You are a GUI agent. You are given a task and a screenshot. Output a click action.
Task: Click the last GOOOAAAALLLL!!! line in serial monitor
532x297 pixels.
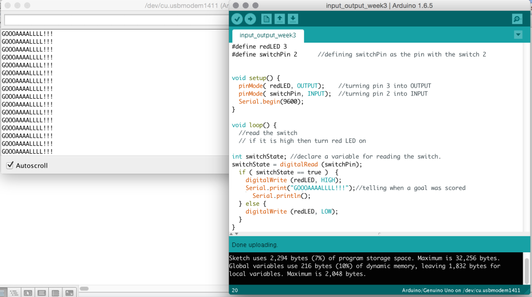(27, 152)
